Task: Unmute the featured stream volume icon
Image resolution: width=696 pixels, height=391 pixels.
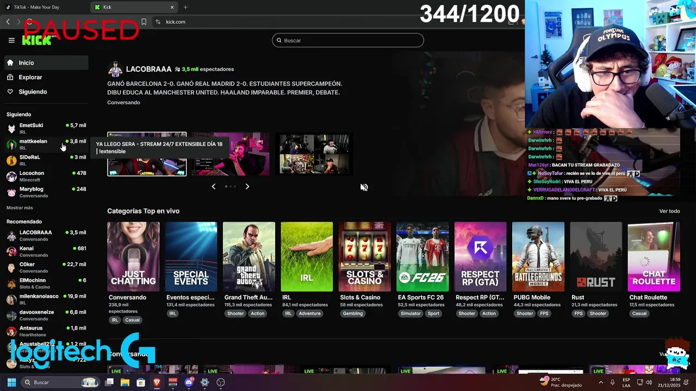Action: click(x=364, y=187)
